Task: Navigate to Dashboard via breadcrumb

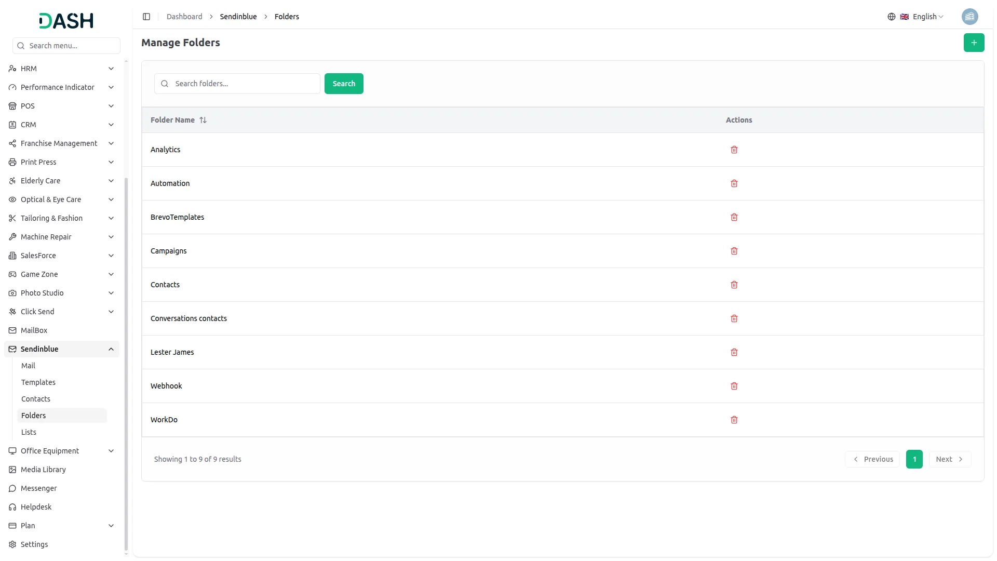Action: 184,16
